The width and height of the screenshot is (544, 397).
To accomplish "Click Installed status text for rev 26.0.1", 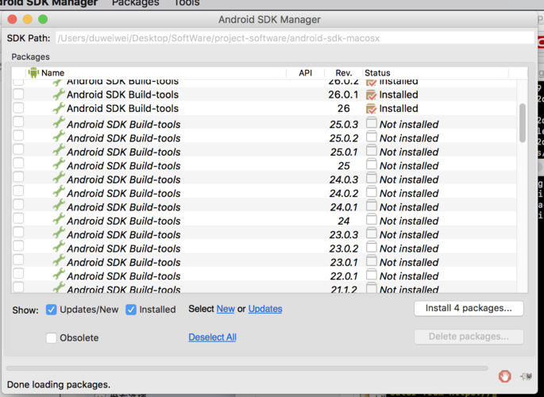I will [399, 94].
